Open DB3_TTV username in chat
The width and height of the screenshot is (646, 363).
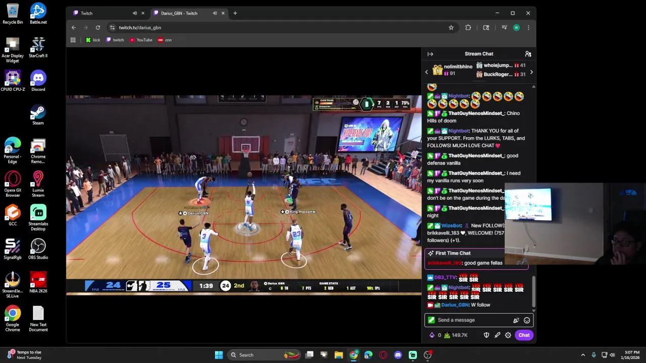pos(445,277)
